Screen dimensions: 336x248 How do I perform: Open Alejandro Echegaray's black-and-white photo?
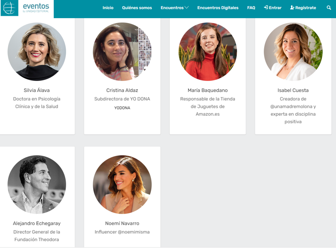pos(37,184)
